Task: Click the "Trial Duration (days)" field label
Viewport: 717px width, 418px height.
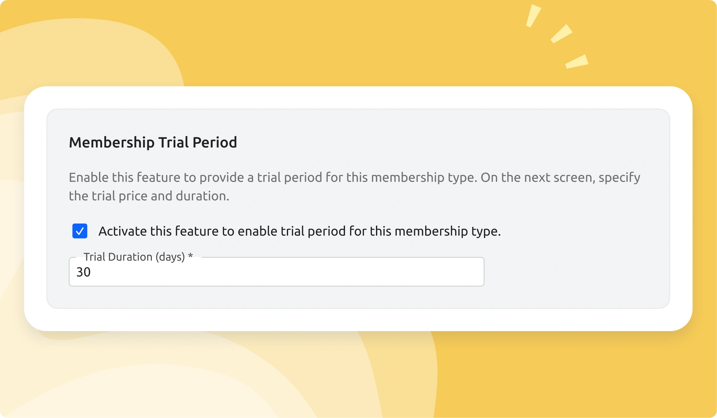Action: click(134, 257)
